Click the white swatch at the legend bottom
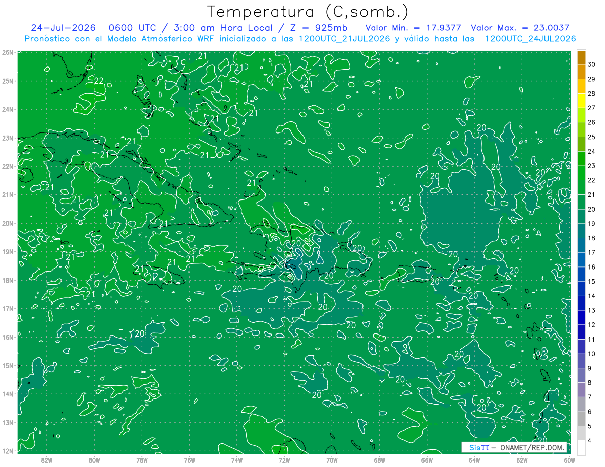Viewport: 605px width, 467px height. tap(581, 447)
